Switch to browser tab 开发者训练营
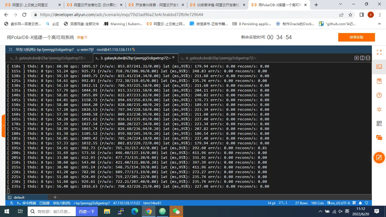The width and height of the screenshot is (386, 217). coord(156,5)
